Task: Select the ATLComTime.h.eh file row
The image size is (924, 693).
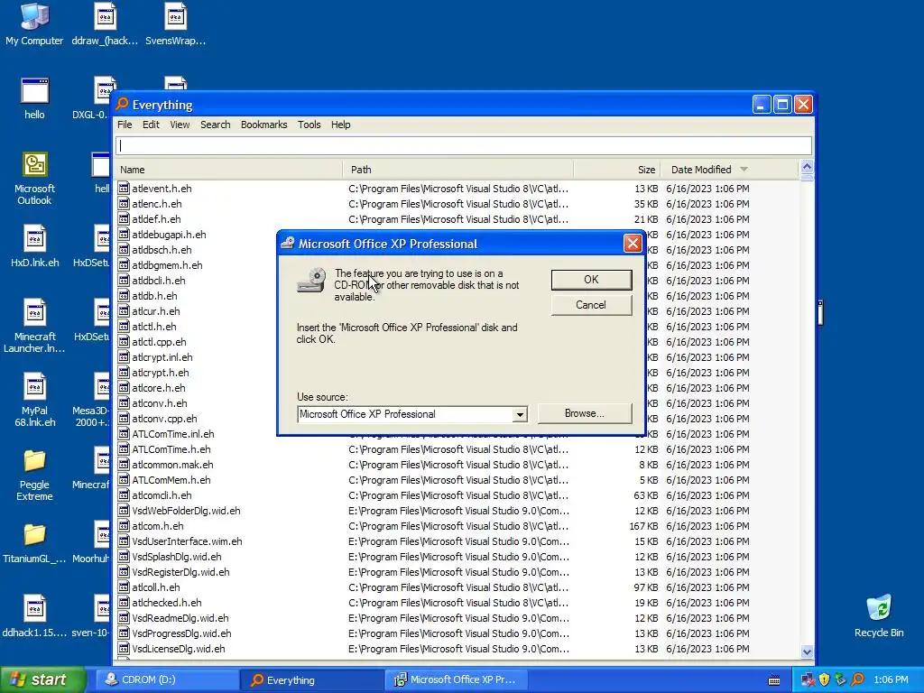Action: tap(456, 449)
